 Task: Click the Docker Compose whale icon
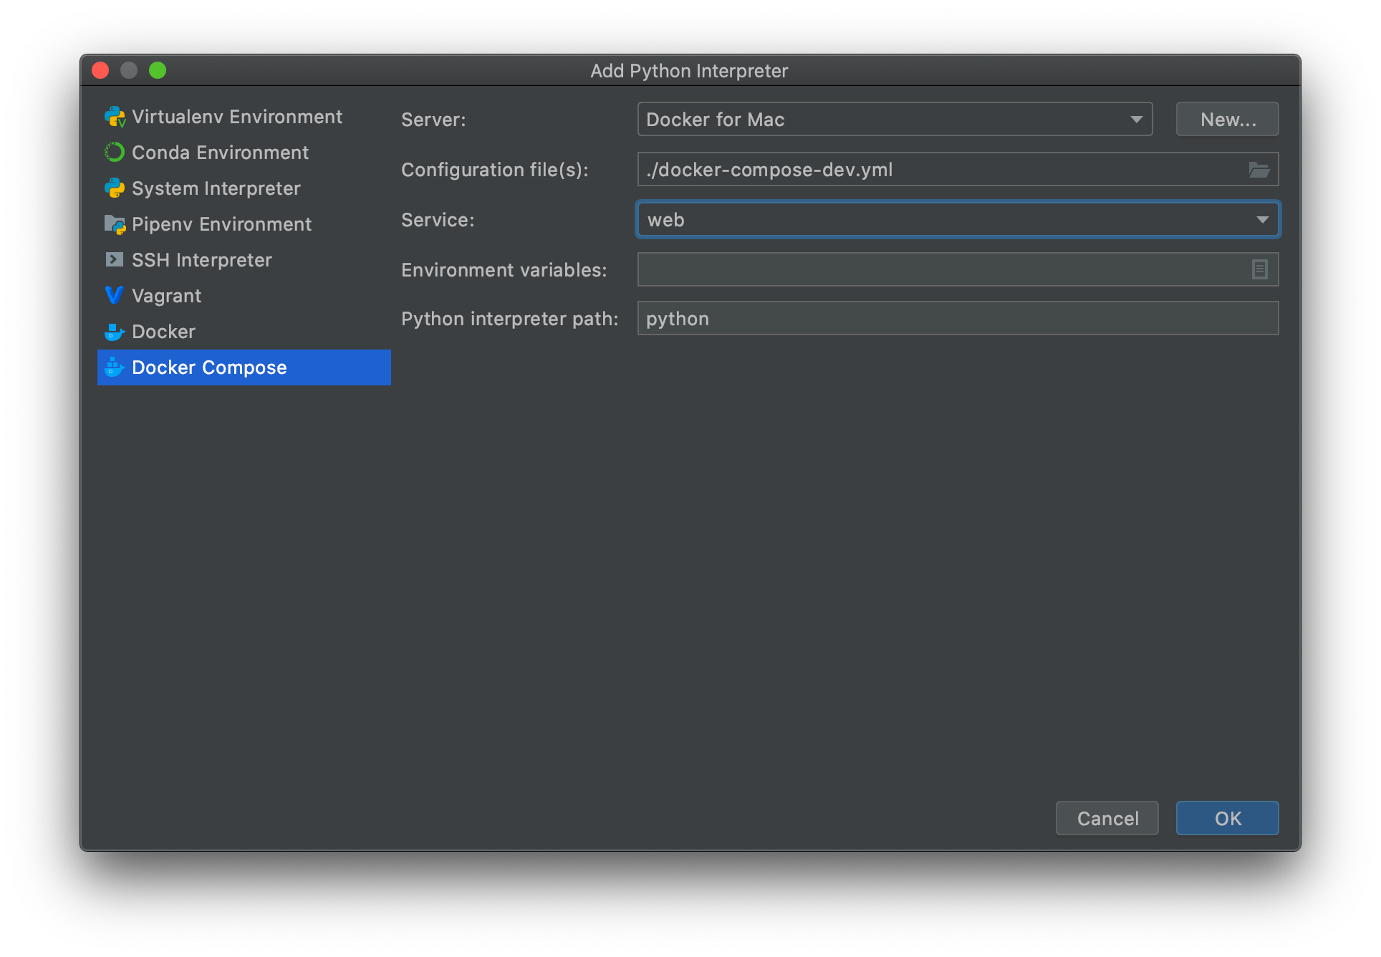point(115,367)
